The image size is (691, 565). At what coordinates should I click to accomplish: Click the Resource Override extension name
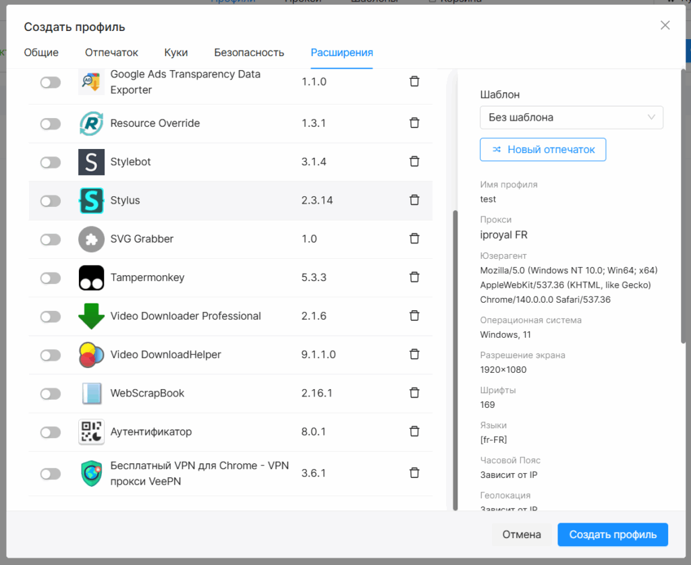point(155,123)
